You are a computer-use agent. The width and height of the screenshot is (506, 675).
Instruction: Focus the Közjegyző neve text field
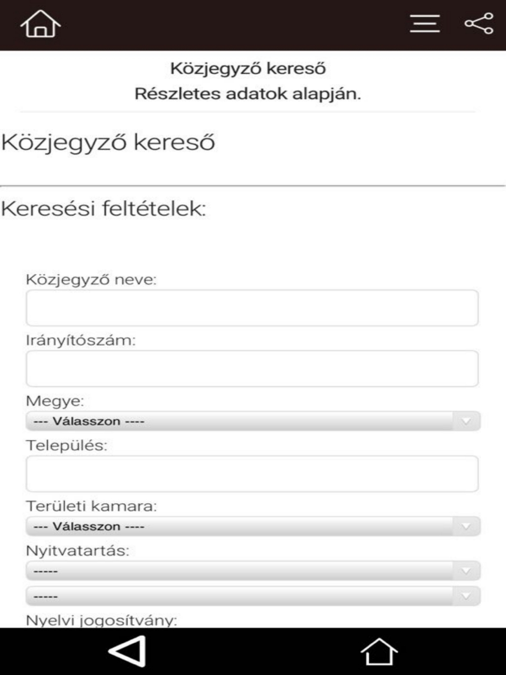tap(252, 308)
